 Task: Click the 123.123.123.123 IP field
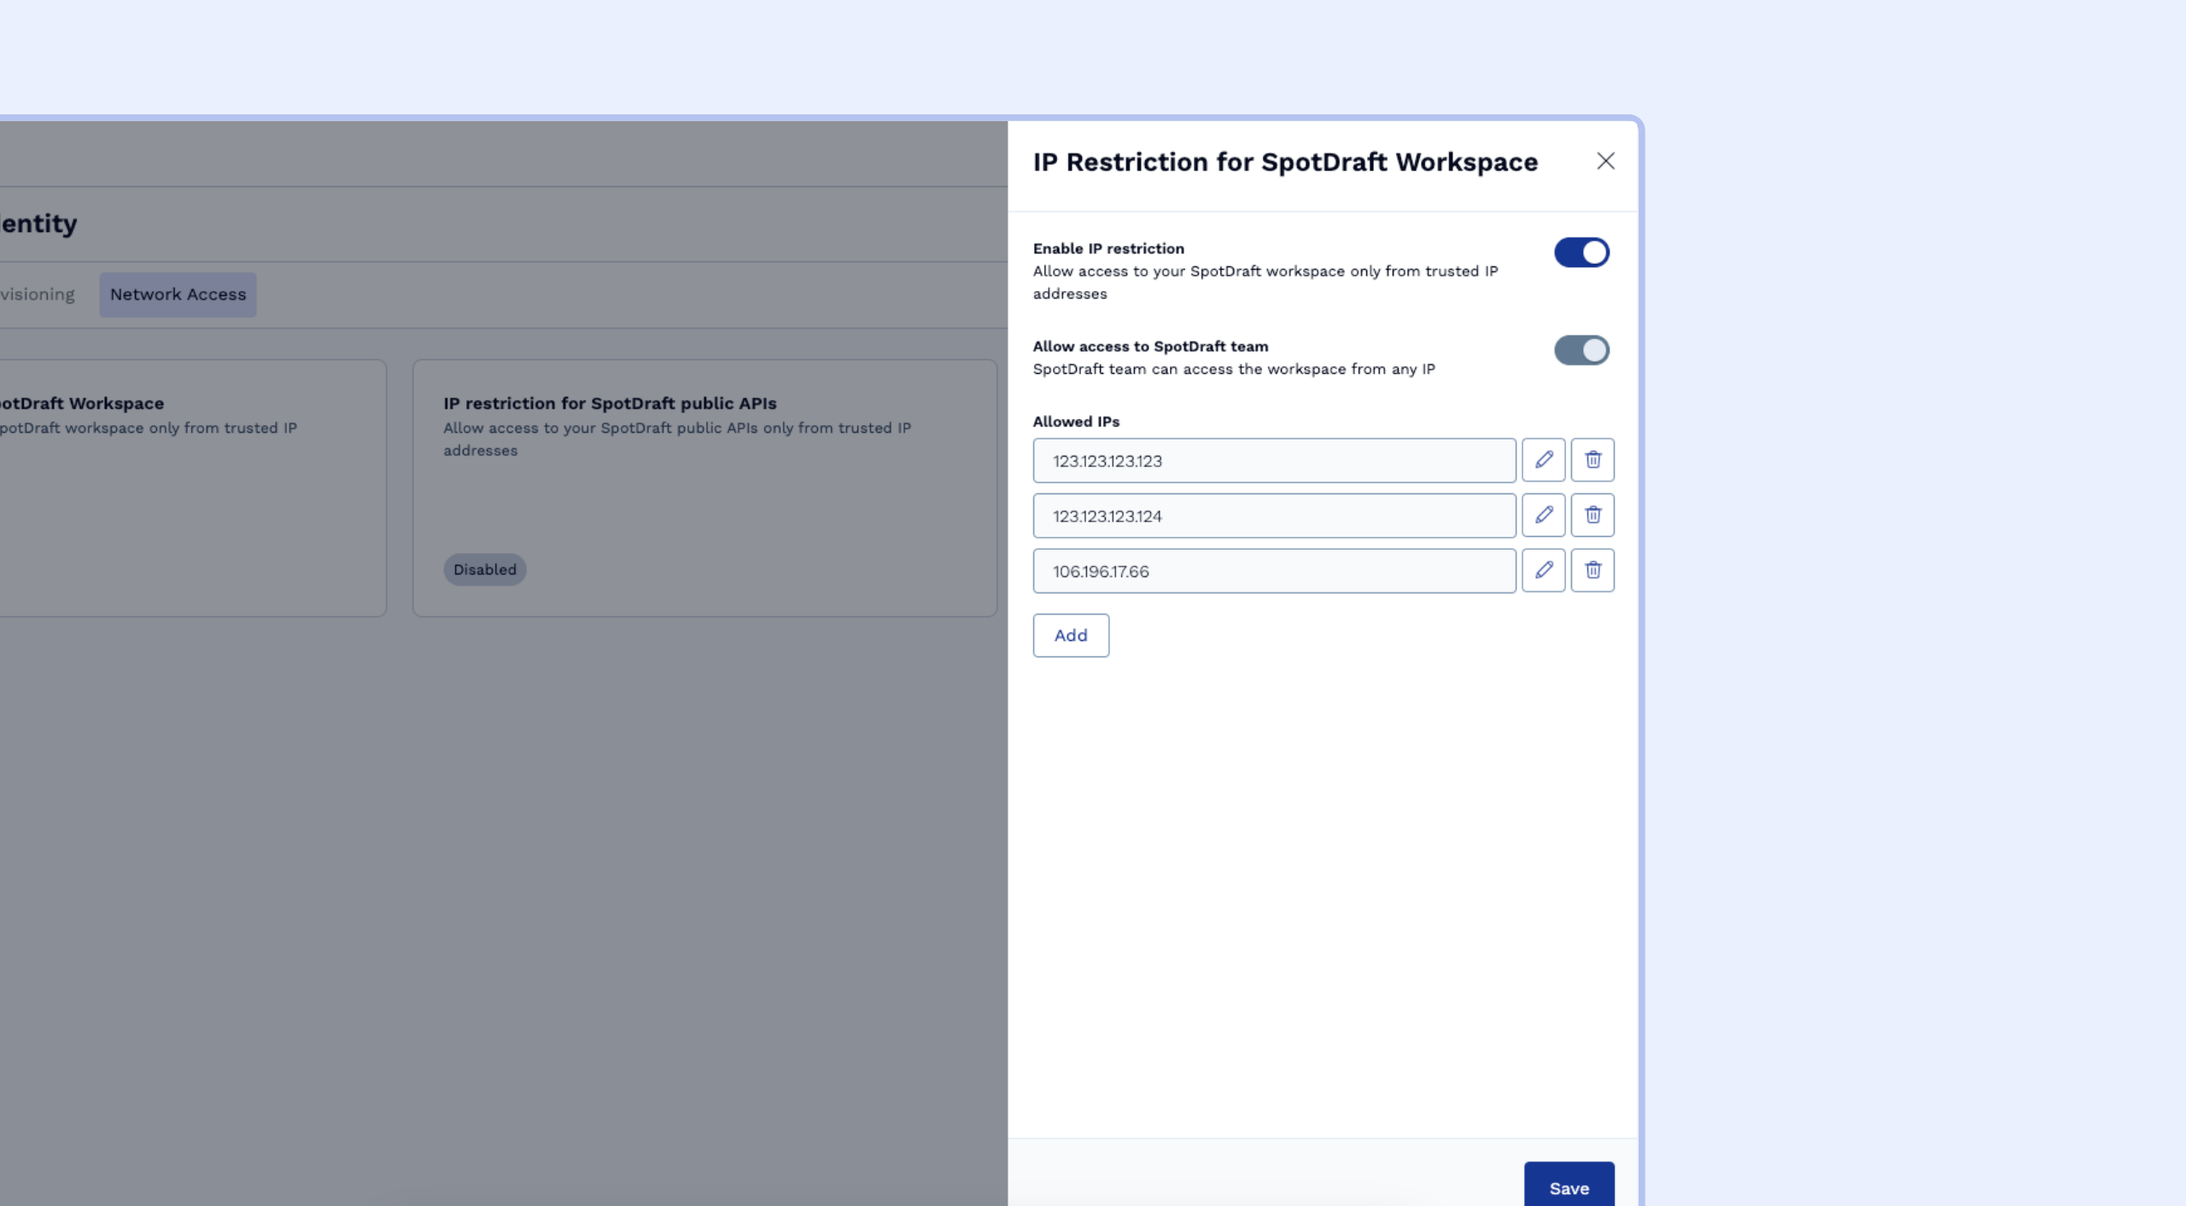click(1274, 461)
